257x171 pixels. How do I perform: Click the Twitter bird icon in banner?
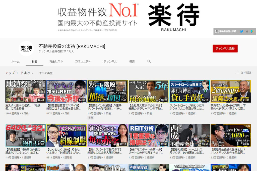point(241,31)
